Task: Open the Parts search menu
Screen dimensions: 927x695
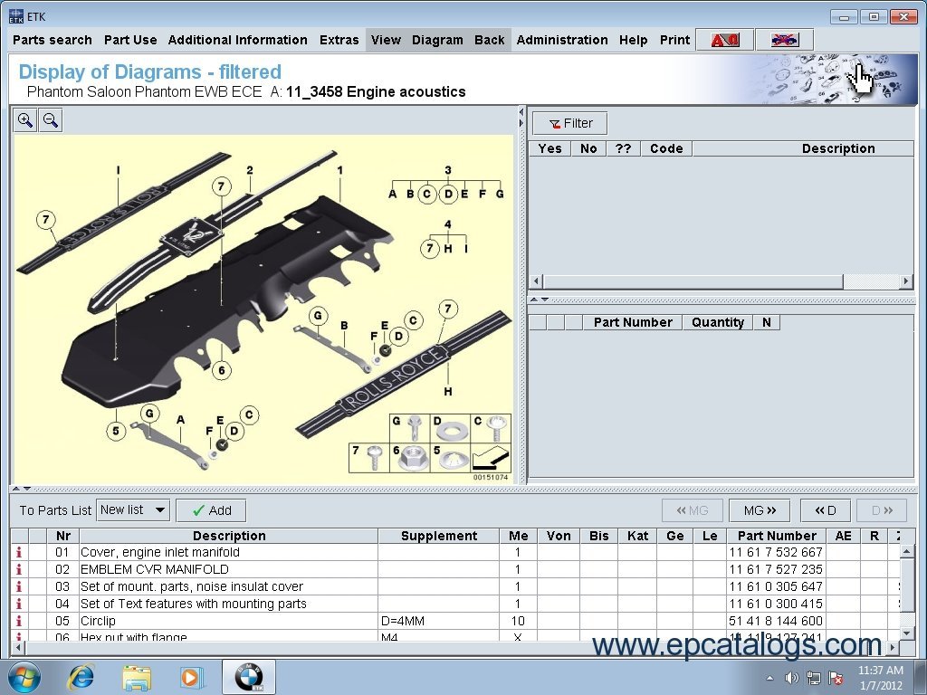Action: (53, 40)
